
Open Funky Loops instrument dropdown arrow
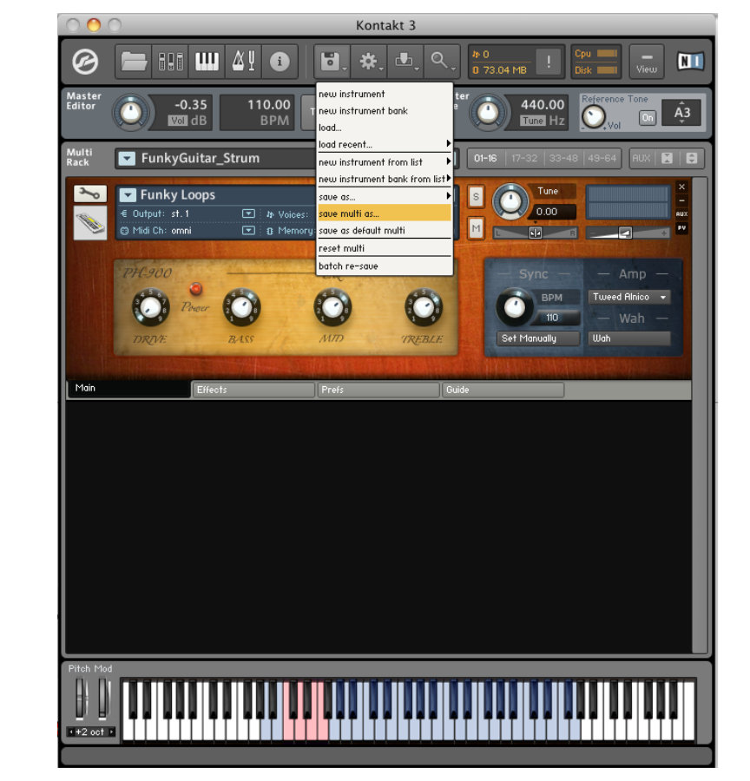click(x=128, y=194)
